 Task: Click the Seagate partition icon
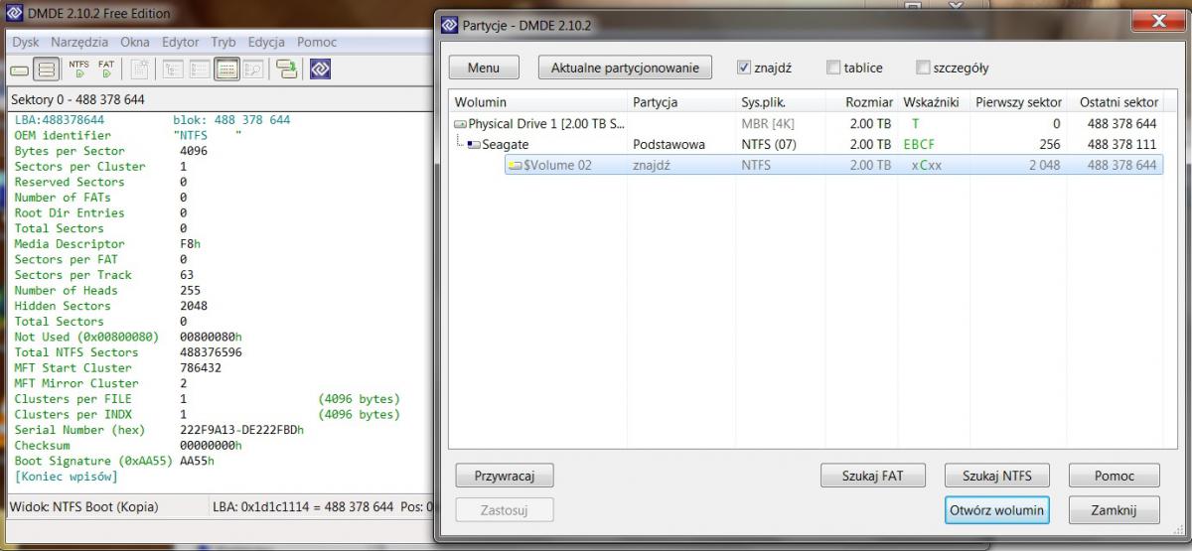(x=474, y=145)
